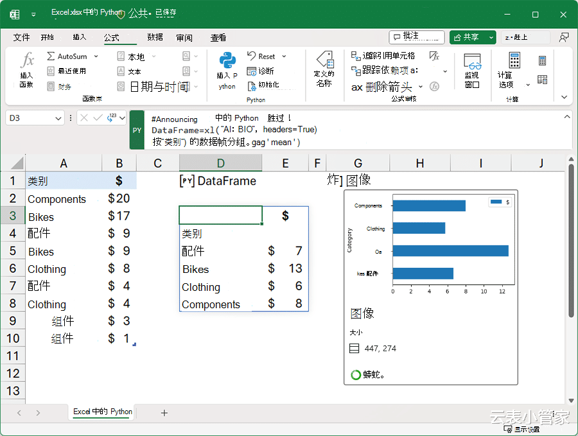Click the blue legend swatch in the chart
The width and height of the screenshot is (578, 436).
pos(496,202)
